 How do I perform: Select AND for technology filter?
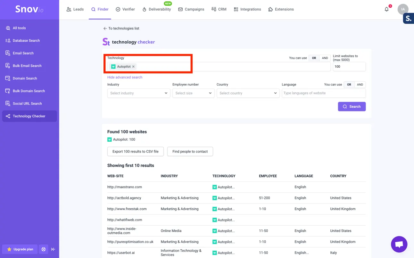click(325, 58)
